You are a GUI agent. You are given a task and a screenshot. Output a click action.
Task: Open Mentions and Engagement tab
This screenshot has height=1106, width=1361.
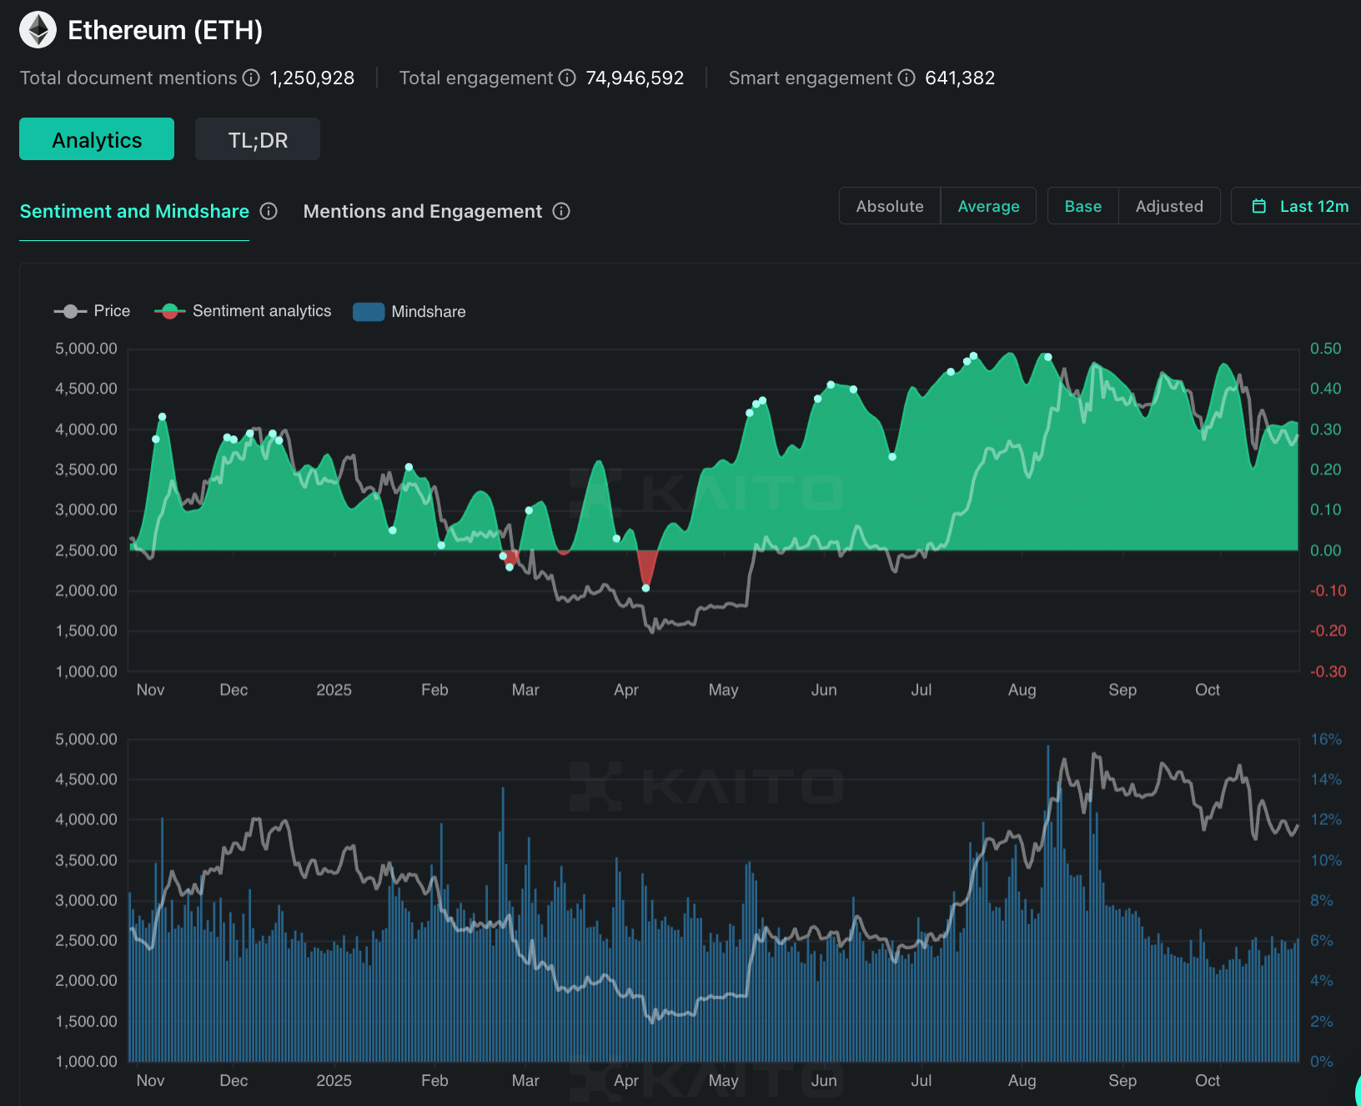[x=423, y=212]
